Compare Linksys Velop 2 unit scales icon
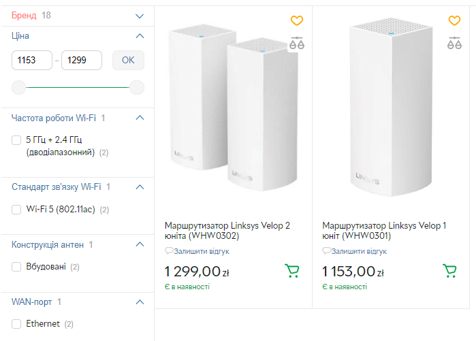The width and height of the screenshot is (476, 341). pyautogui.click(x=297, y=43)
